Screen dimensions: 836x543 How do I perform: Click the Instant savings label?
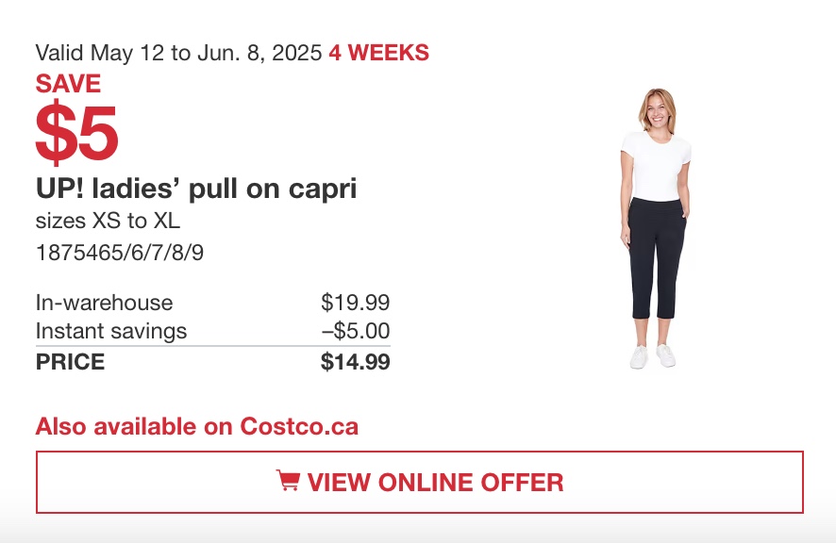(x=111, y=331)
